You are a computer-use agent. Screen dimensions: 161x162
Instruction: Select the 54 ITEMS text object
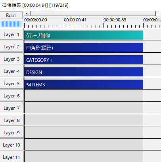pyautogui.click(x=84, y=84)
